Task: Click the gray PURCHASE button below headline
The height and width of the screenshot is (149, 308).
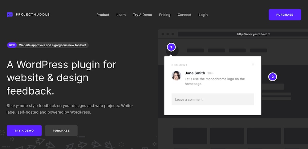Action: pos(61,131)
